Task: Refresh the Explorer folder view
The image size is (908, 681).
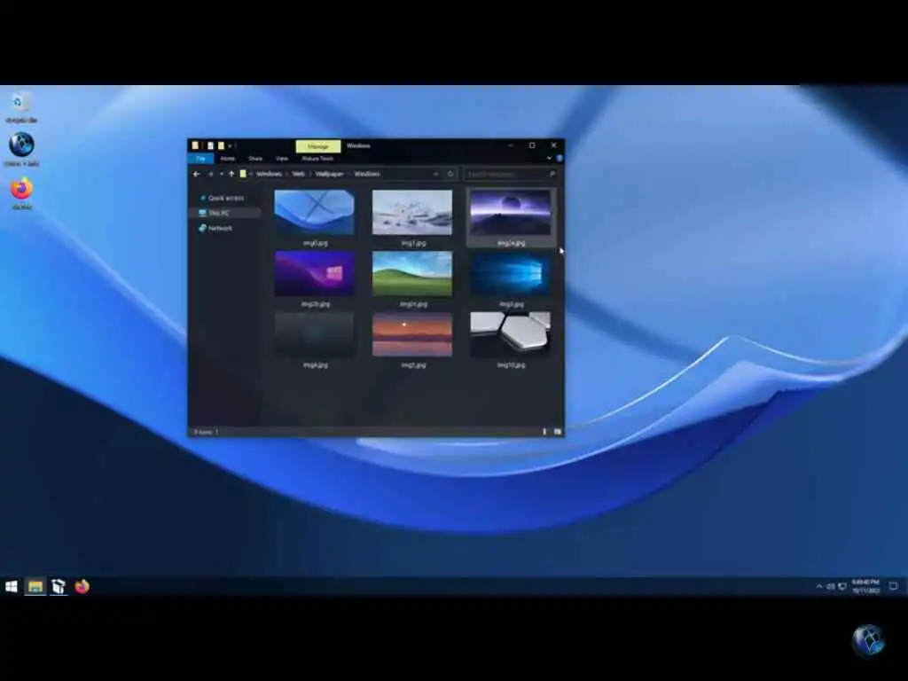Action: (x=450, y=174)
